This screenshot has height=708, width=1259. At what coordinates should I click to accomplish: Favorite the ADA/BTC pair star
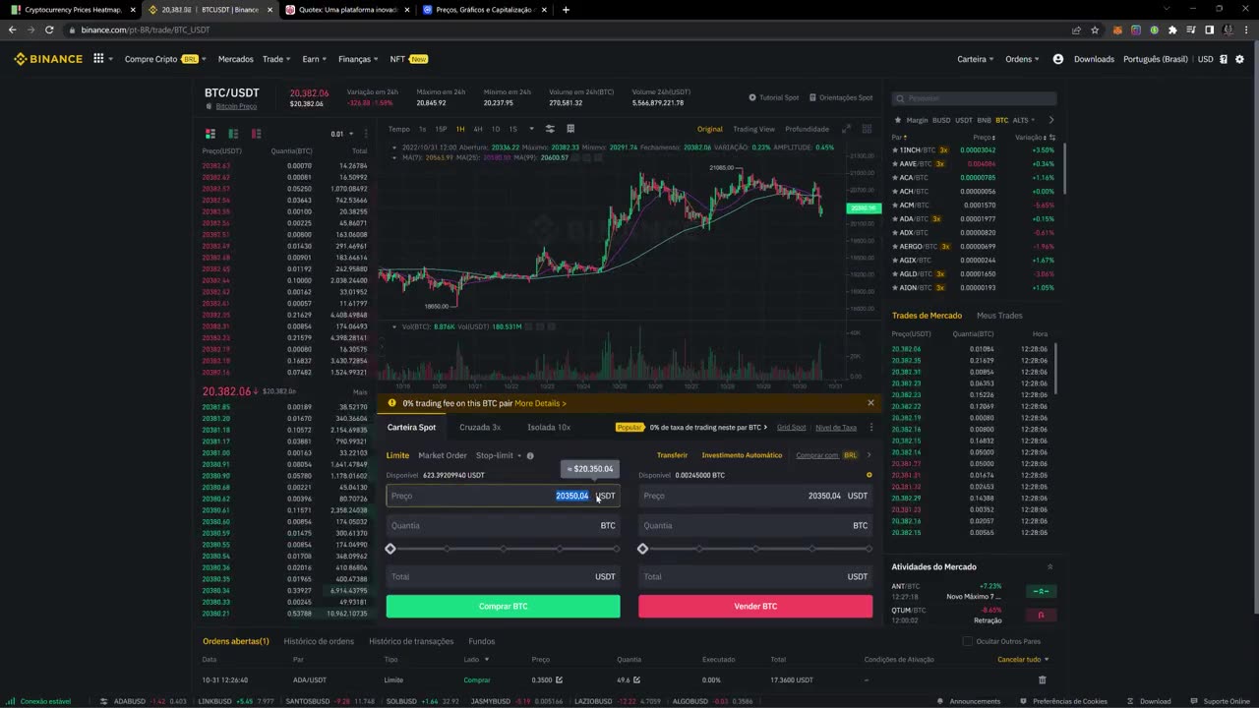(895, 218)
